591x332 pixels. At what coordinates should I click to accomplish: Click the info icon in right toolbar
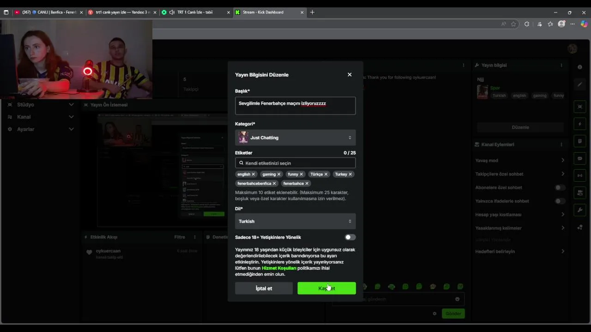tap(580, 67)
